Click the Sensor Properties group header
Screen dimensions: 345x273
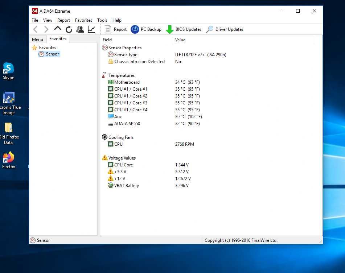tap(122, 48)
